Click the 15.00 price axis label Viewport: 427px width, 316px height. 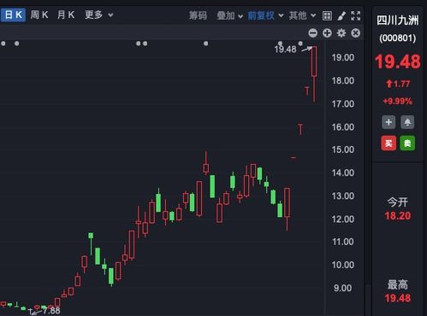(343, 149)
